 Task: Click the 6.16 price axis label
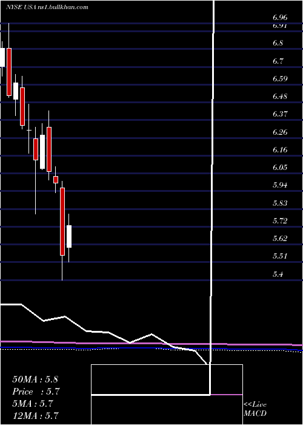280,149
